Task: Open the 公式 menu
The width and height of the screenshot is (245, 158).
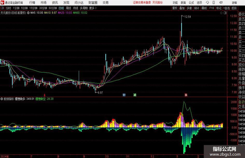Action: [191, 3]
